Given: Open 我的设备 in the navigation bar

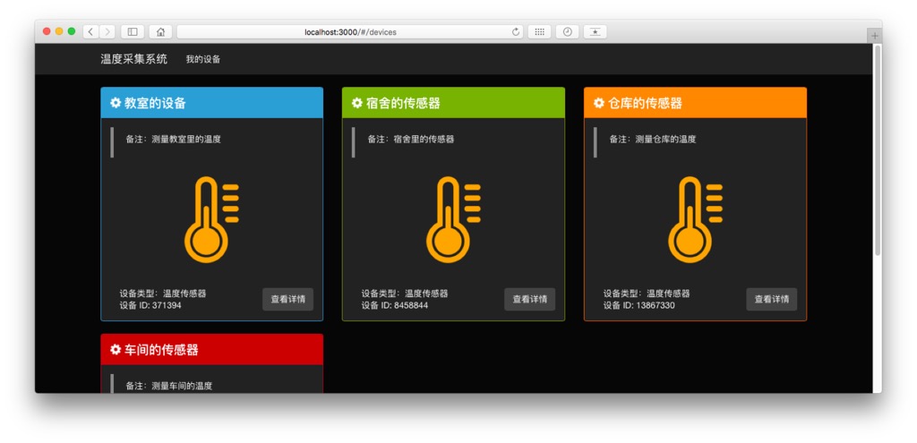Looking at the screenshot, I should 203,59.
